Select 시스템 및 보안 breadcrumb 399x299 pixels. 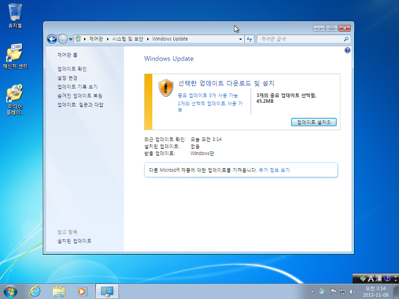[127, 39]
